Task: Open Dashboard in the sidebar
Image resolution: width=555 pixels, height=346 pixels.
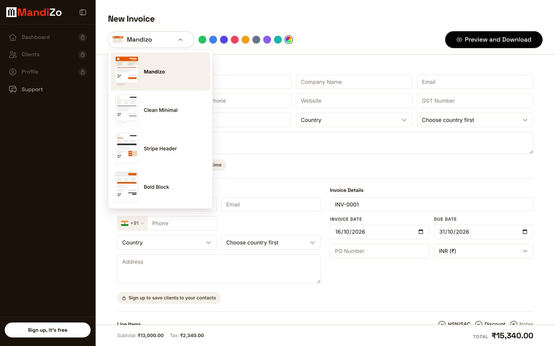Action: 48,37
